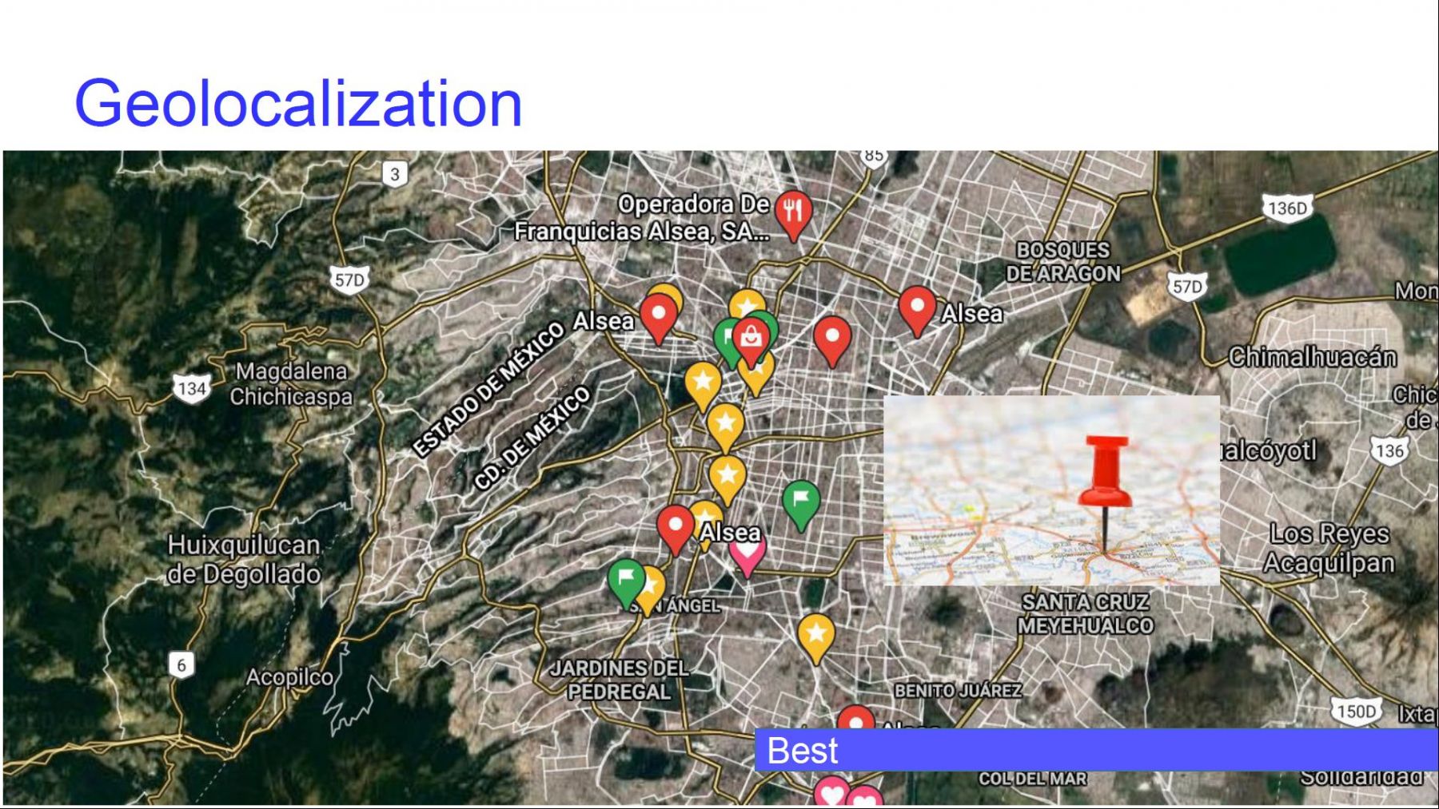Click the blue Best banner
This screenshot has height=809, width=1439.
tap(1095, 750)
